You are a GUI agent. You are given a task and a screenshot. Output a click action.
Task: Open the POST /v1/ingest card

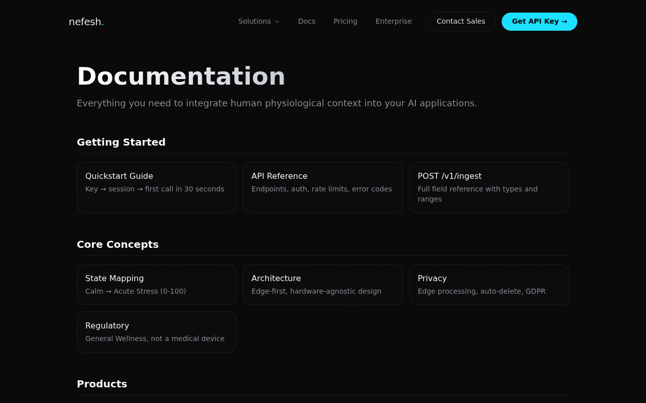pos(489,187)
